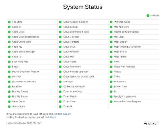The height and width of the screenshot is (126, 162).
Task: Click the Game Center service label
Action: tap(19, 102)
